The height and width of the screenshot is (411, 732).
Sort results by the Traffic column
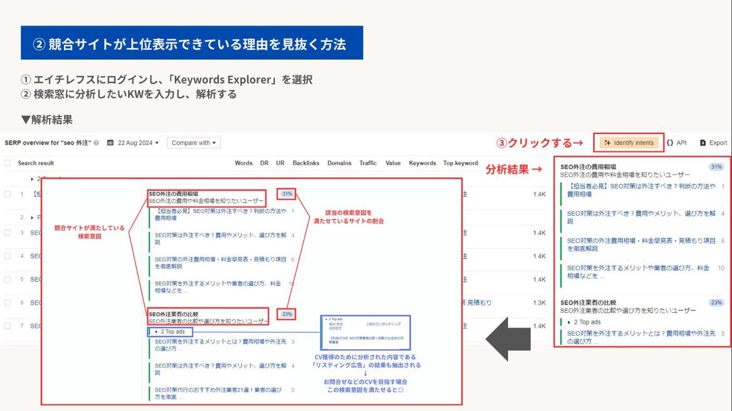pyautogui.click(x=368, y=163)
